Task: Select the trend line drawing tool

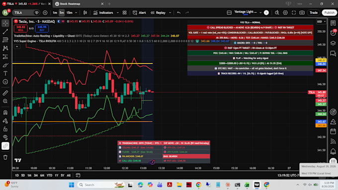Action: point(5,32)
